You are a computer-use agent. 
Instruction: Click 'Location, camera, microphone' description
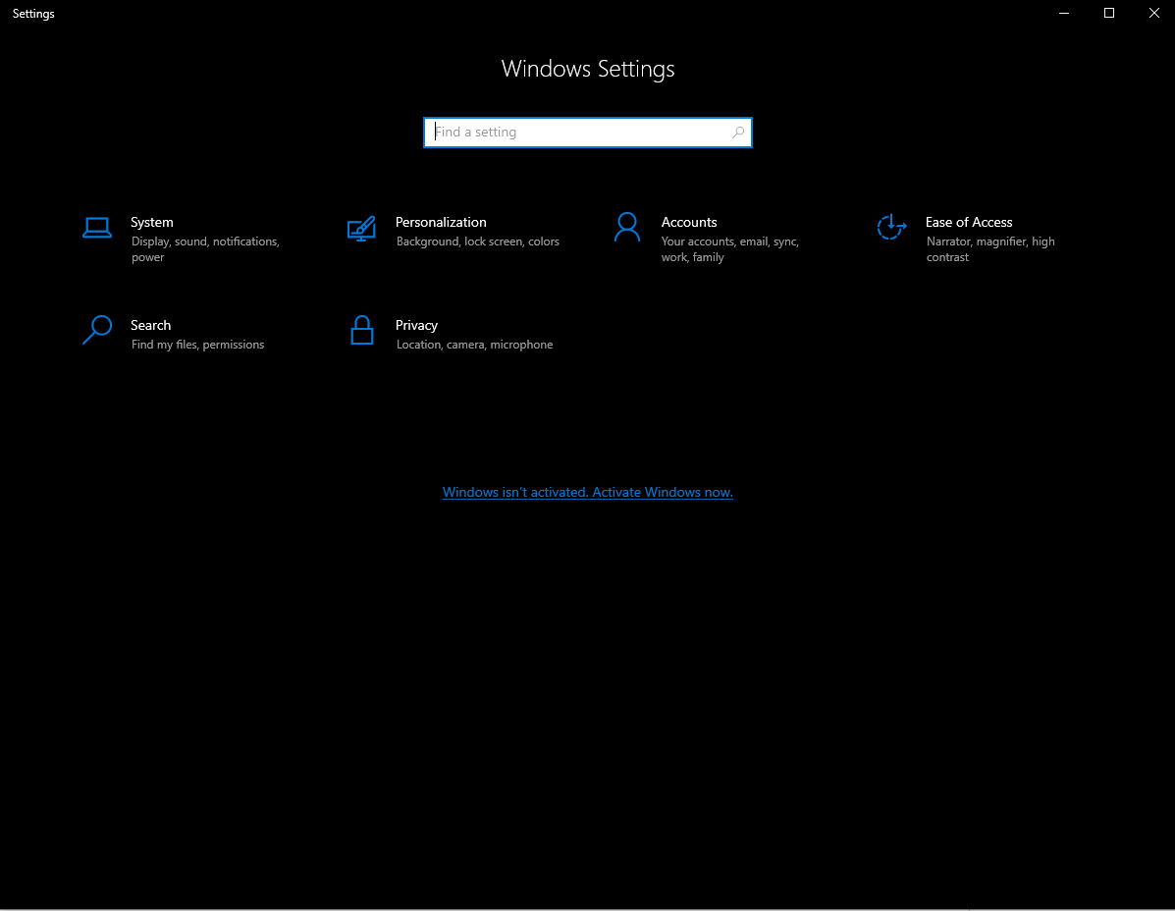point(474,345)
